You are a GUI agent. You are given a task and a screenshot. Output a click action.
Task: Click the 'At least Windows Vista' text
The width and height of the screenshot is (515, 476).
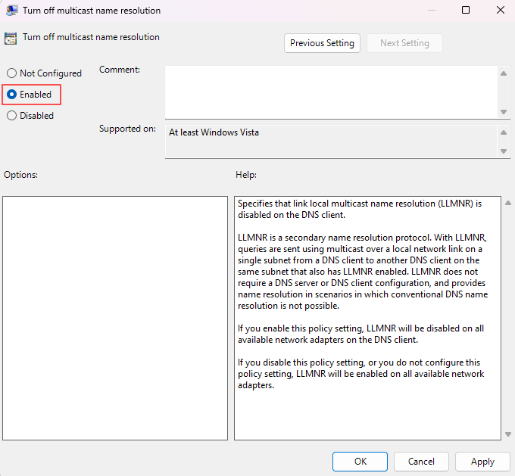tap(214, 132)
